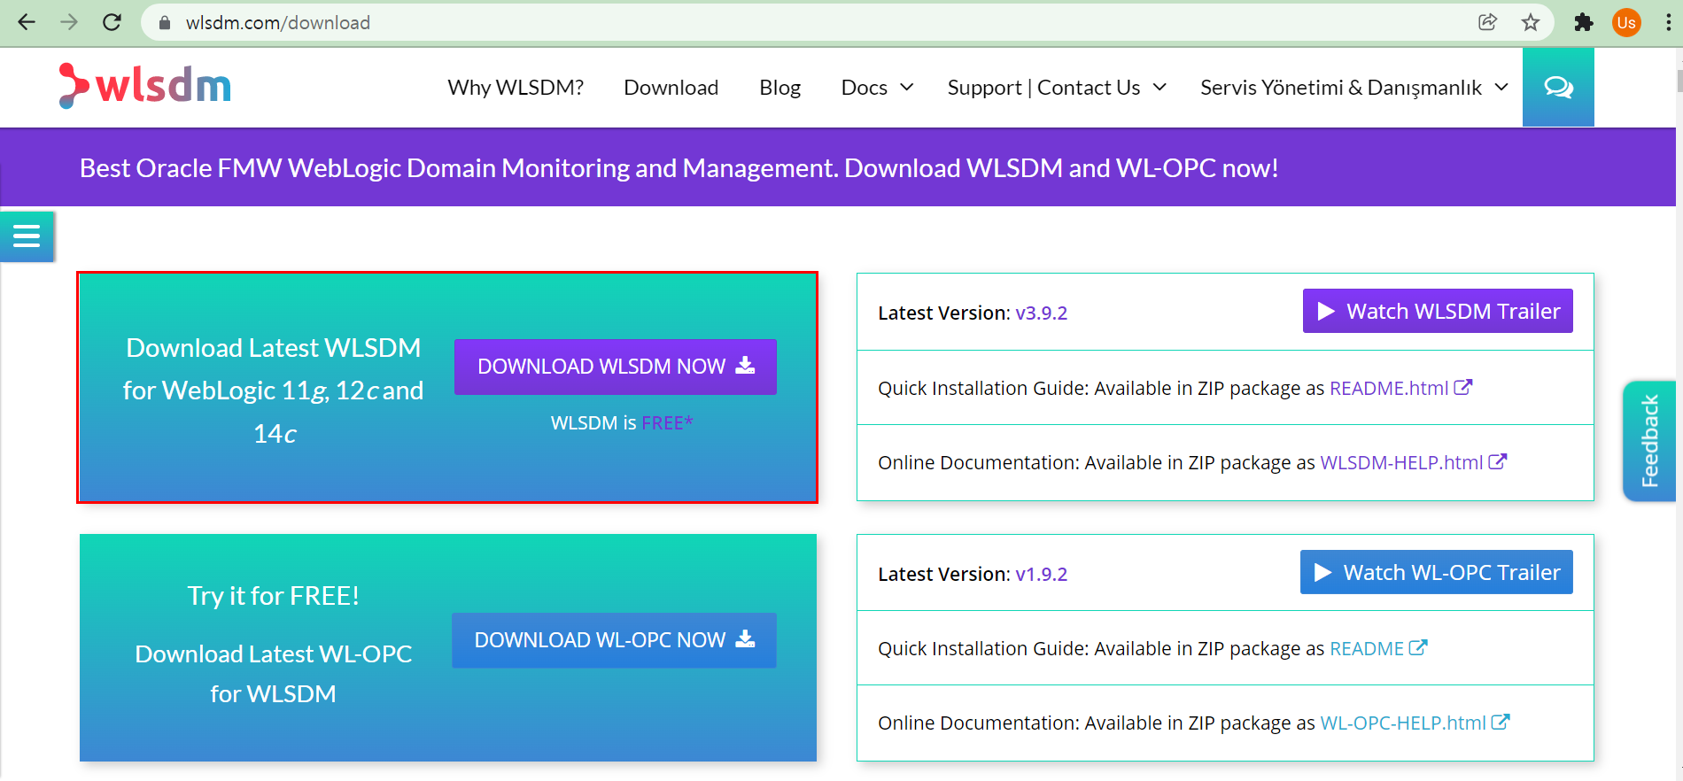Click DOWNLOAD WLSDM NOW button

[x=616, y=367]
